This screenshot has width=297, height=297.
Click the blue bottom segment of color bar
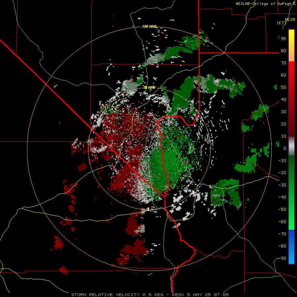(291, 247)
